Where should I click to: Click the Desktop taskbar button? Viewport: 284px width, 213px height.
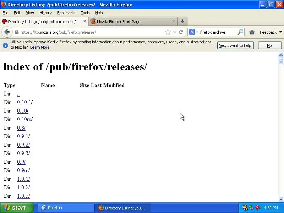[66, 208]
